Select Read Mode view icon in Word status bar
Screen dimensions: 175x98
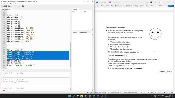pos(148,93)
